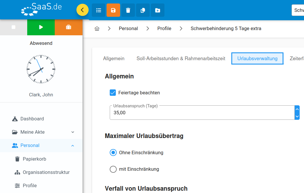Click the orange save icon in toolbar
This screenshot has height=193, width=304.
pos(113,10)
